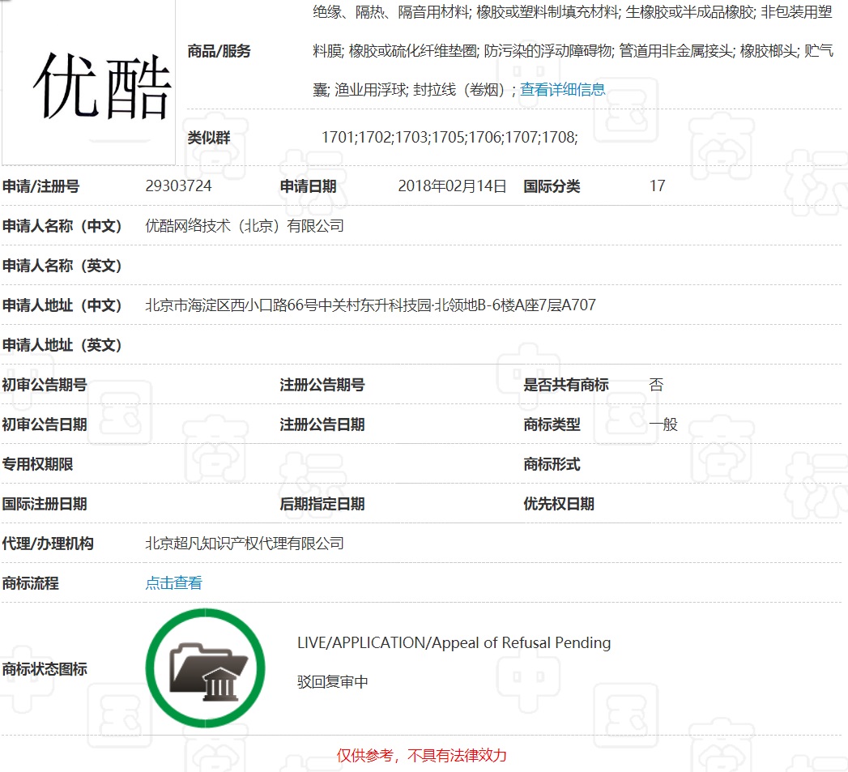Image resolution: width=848 pixels, height=772 pixels.
Task: Open the 查看详细信息 link
Action: click(x=562, y=90)
